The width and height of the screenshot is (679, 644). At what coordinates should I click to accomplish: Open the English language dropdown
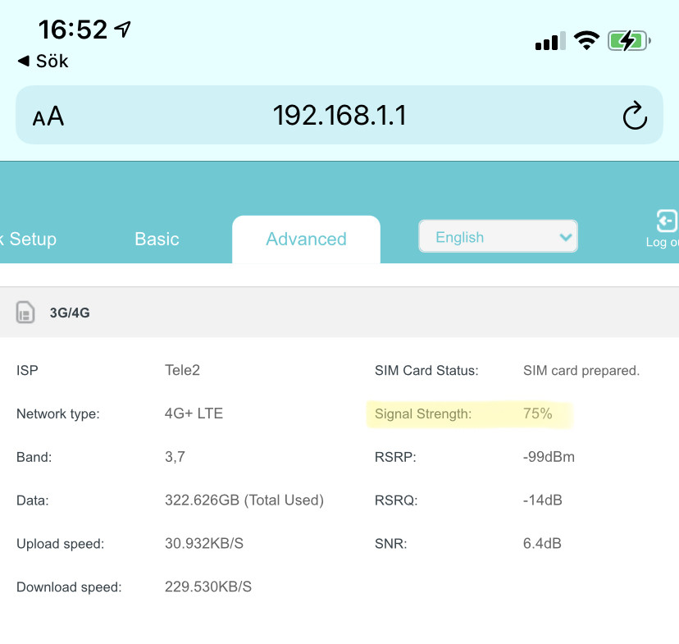click(497, 237)
